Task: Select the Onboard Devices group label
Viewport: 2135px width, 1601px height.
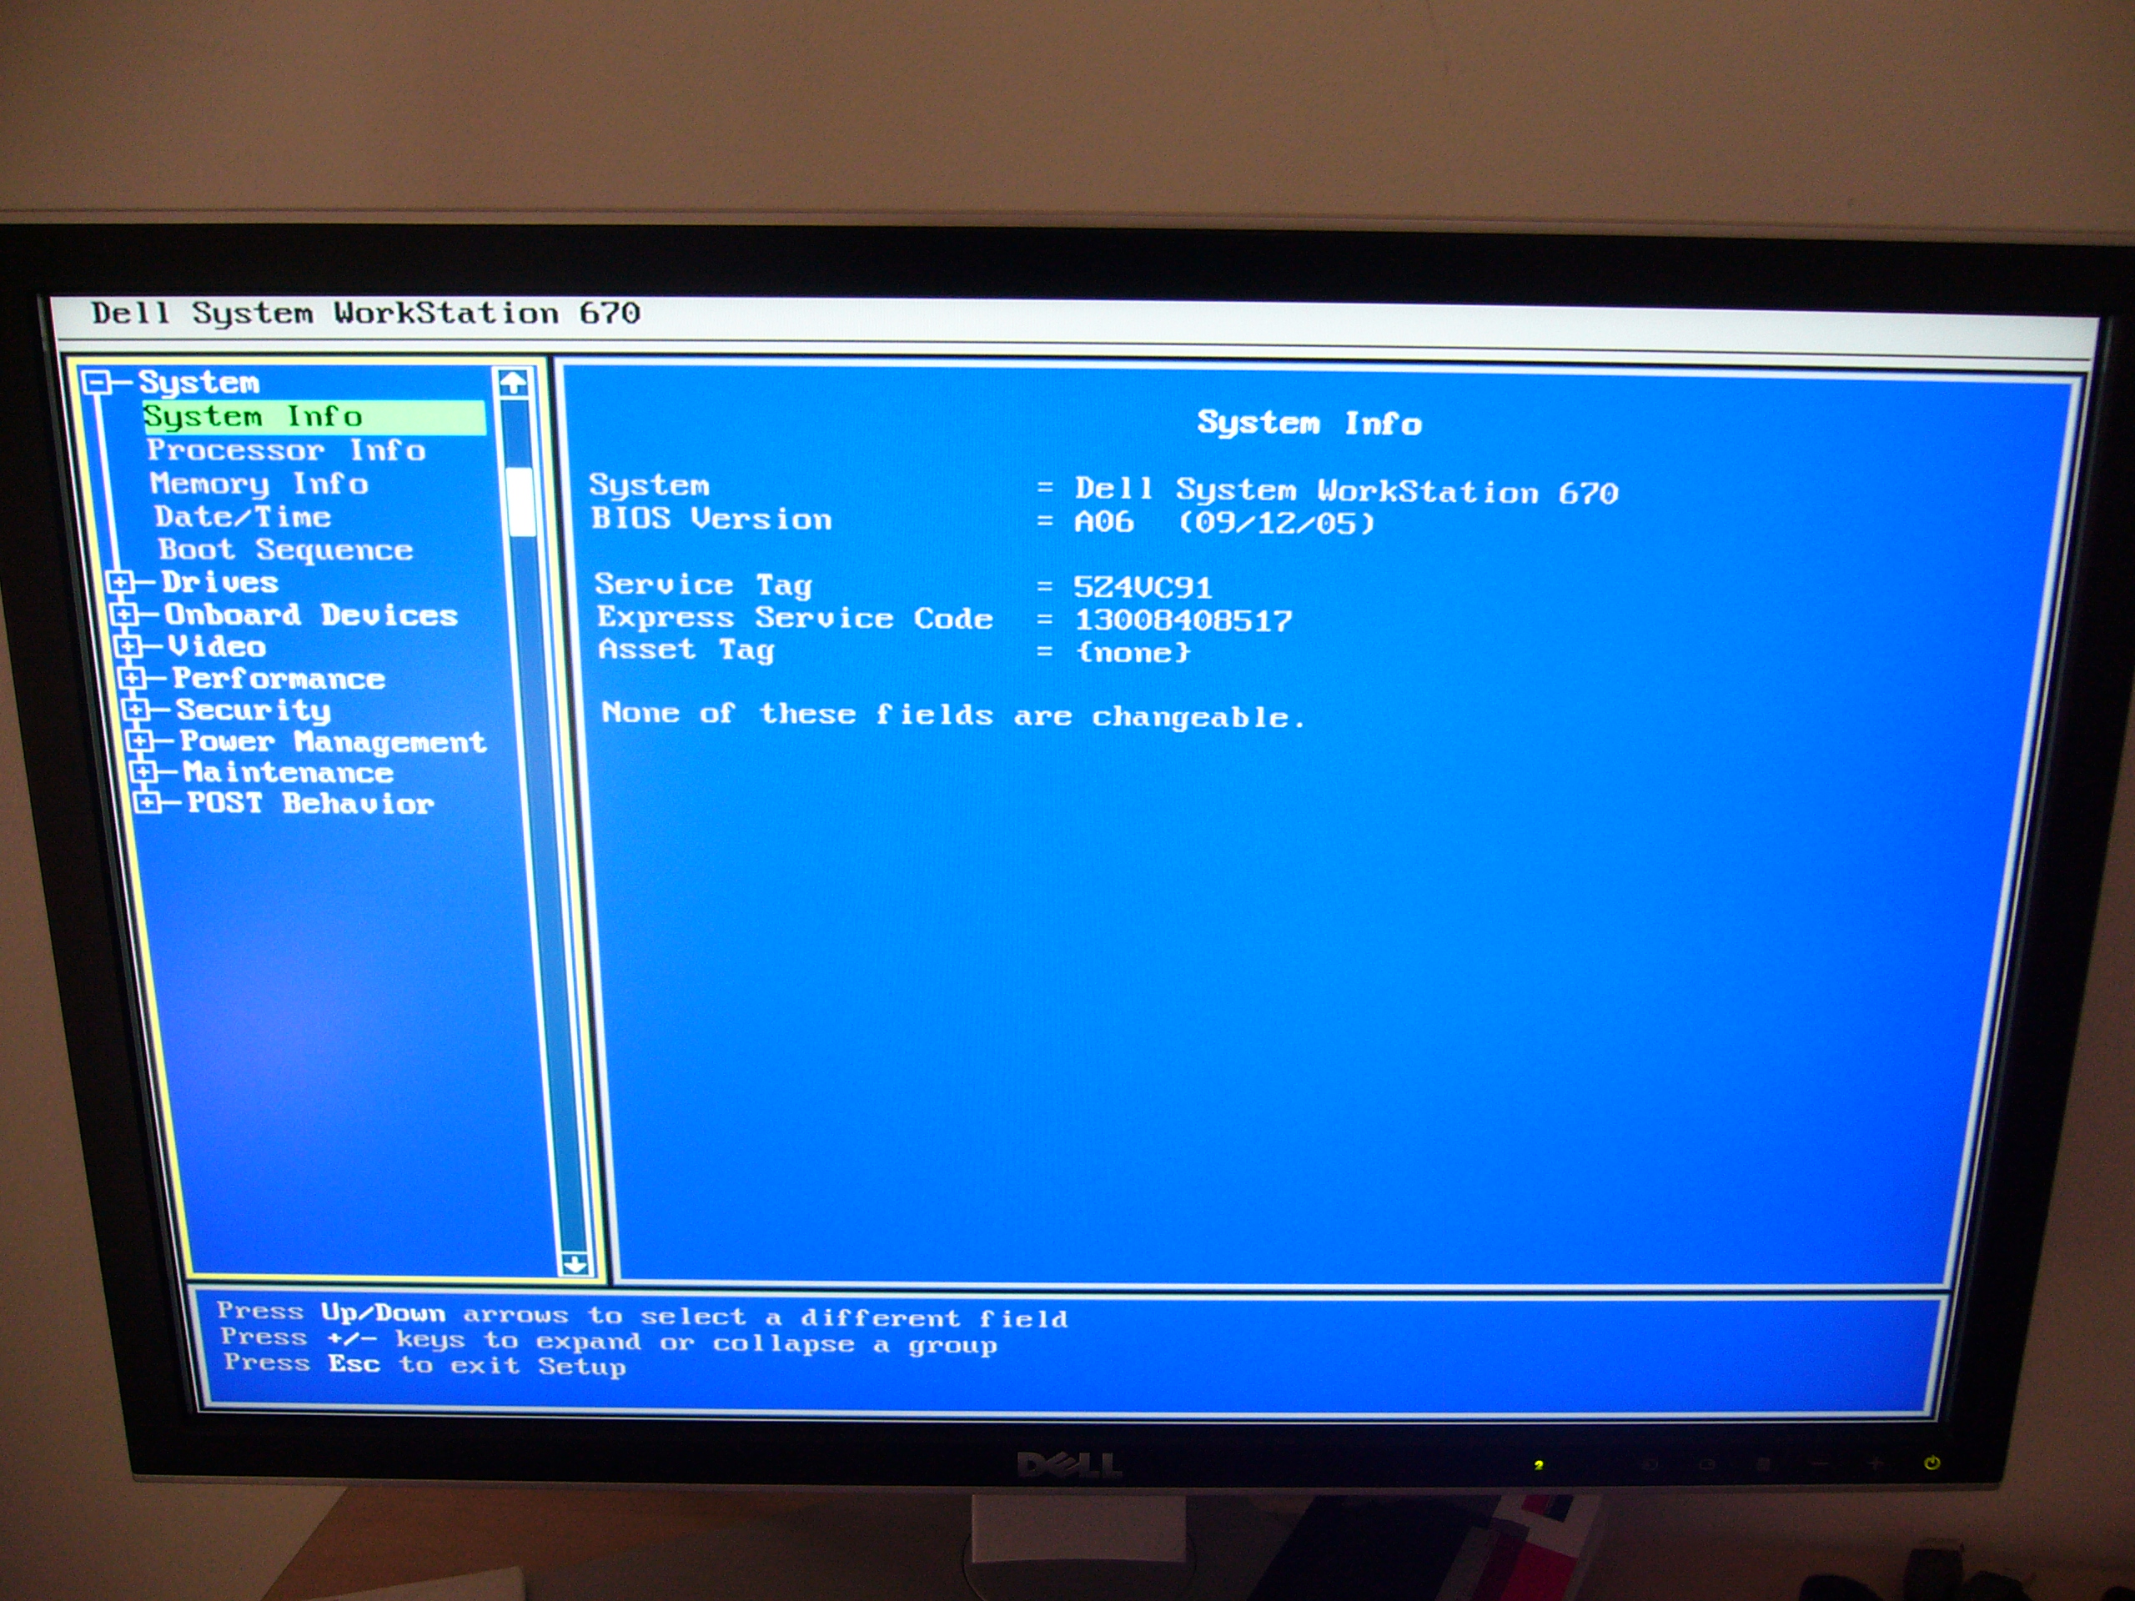Action: (x=311, y=615)
